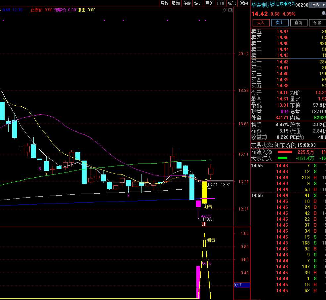The width and height of the screenshot is (326, 300).
Task: Select the 画线 drawing tool
Action: click(209, 3)
